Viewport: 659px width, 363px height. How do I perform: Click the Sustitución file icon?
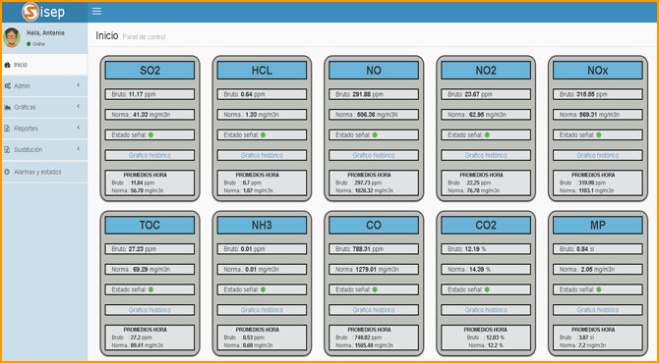(x=7, y=150)
